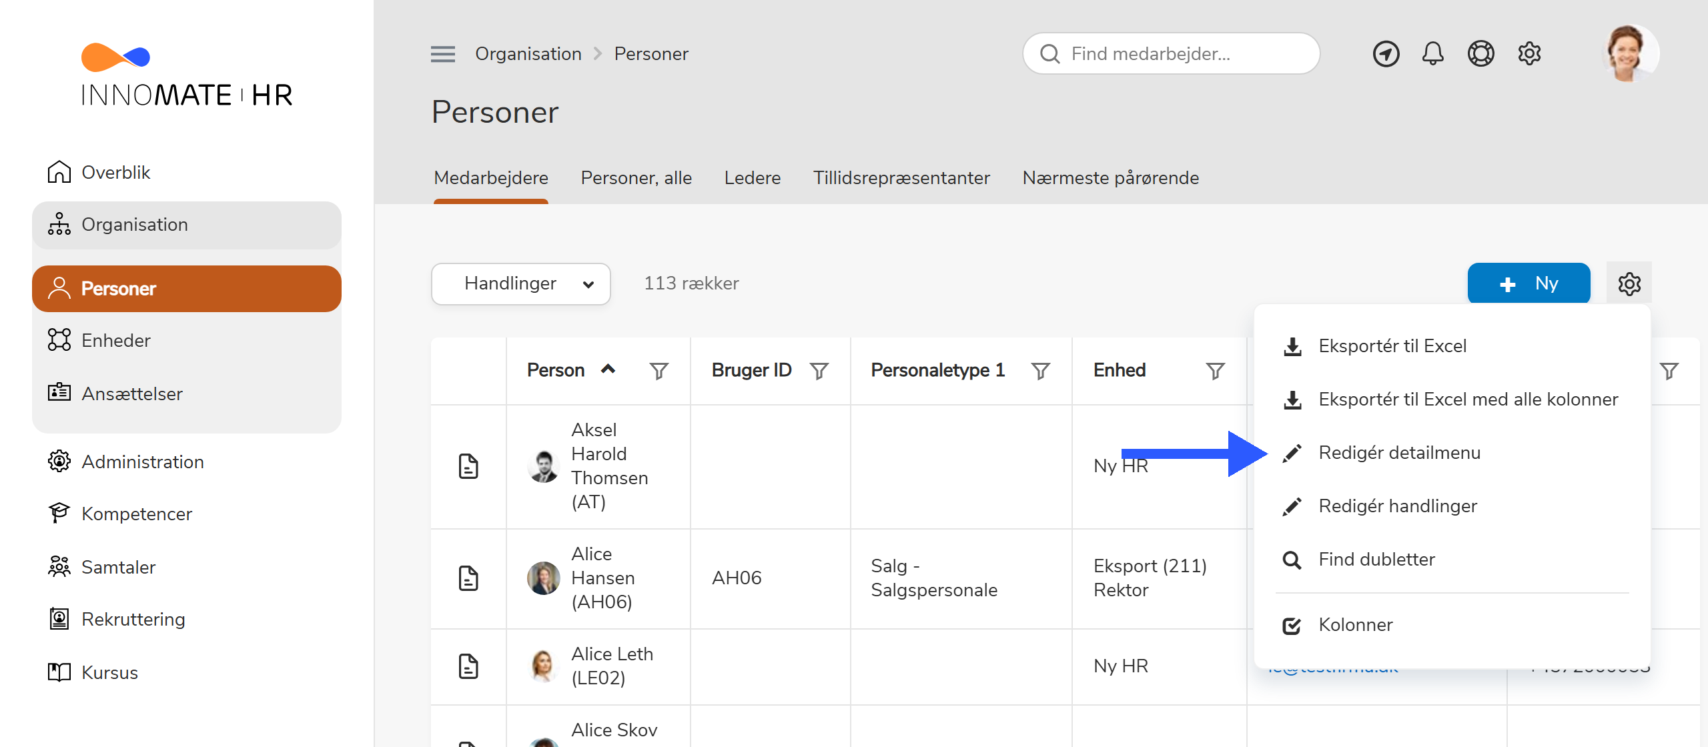Open Samtaler in the sidebar
The height and width of the screenshot is (747, 1708).
coord(187,567)
